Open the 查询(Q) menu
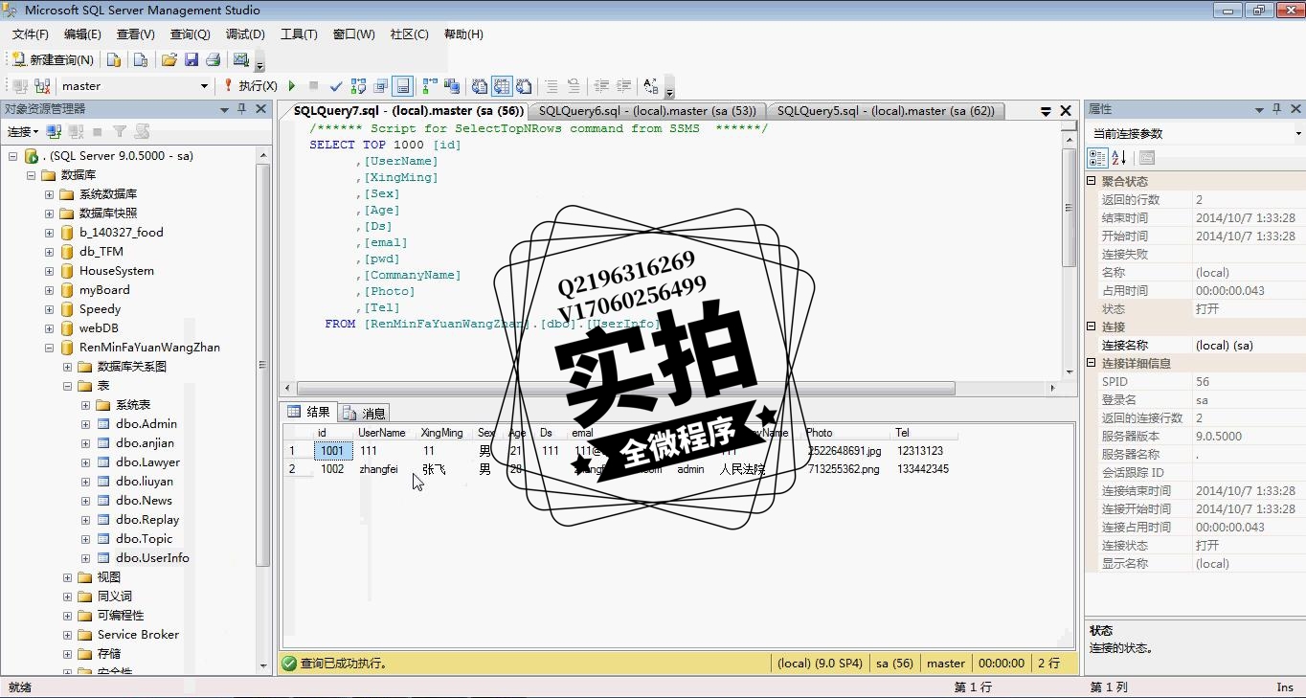This screenshot has height=698, width=1306. 191,34
